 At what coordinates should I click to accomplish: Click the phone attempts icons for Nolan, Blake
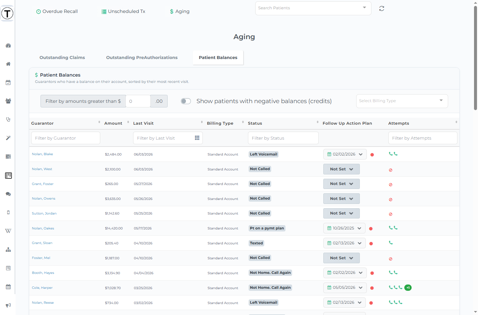coord(393,154)
